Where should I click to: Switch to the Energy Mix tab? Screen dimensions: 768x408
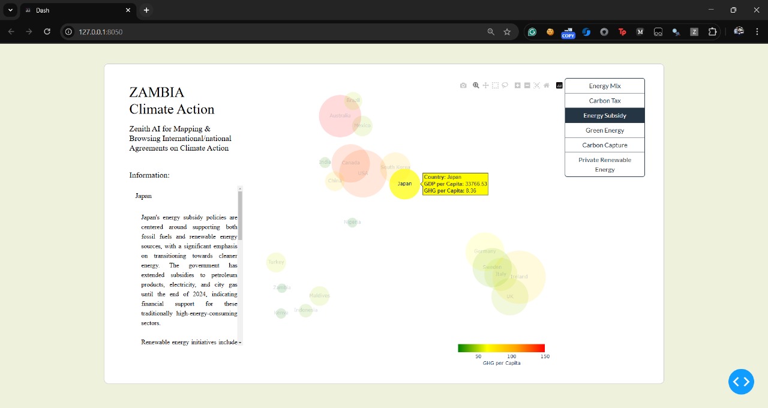(x=604, y=86)
